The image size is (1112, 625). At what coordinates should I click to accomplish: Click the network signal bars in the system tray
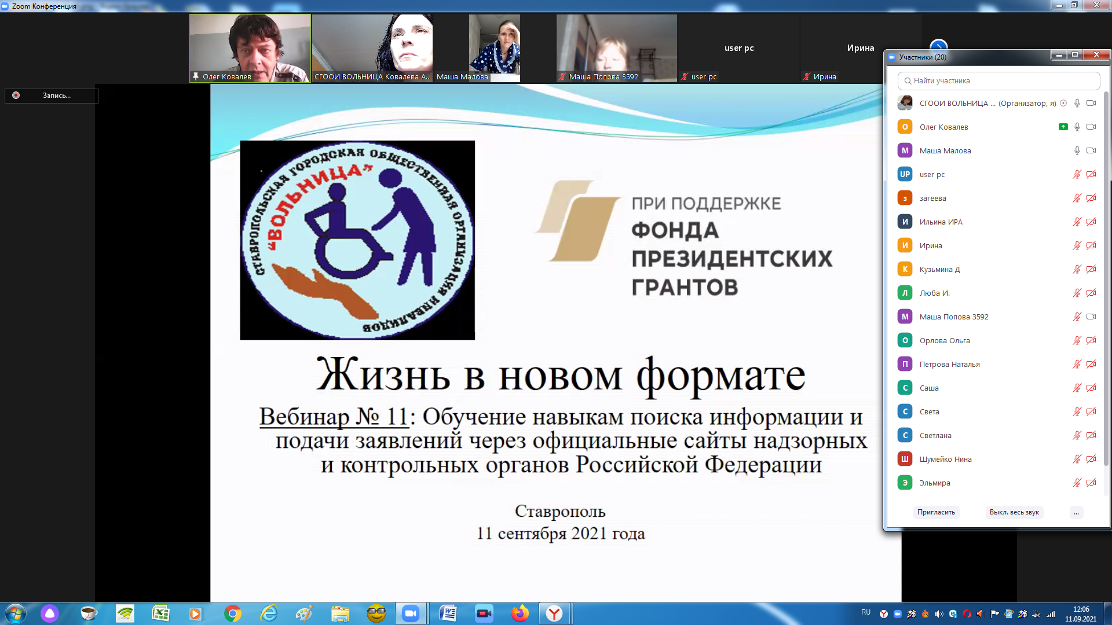1051,614
